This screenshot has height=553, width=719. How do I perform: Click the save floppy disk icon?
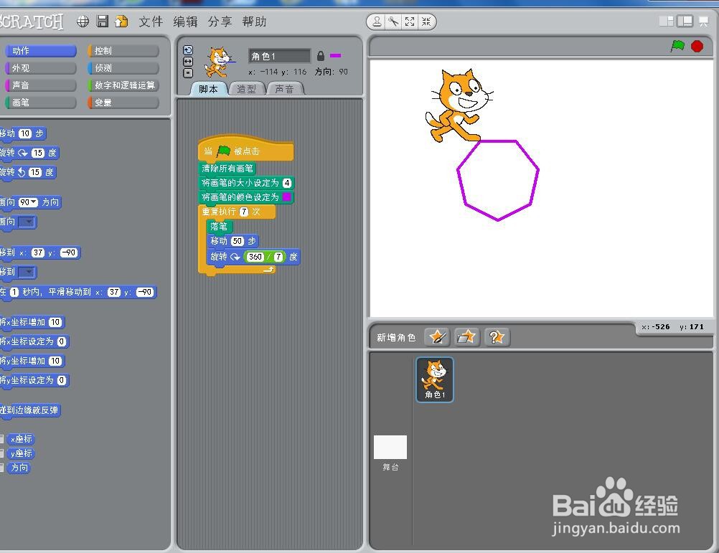click(103, 22)
